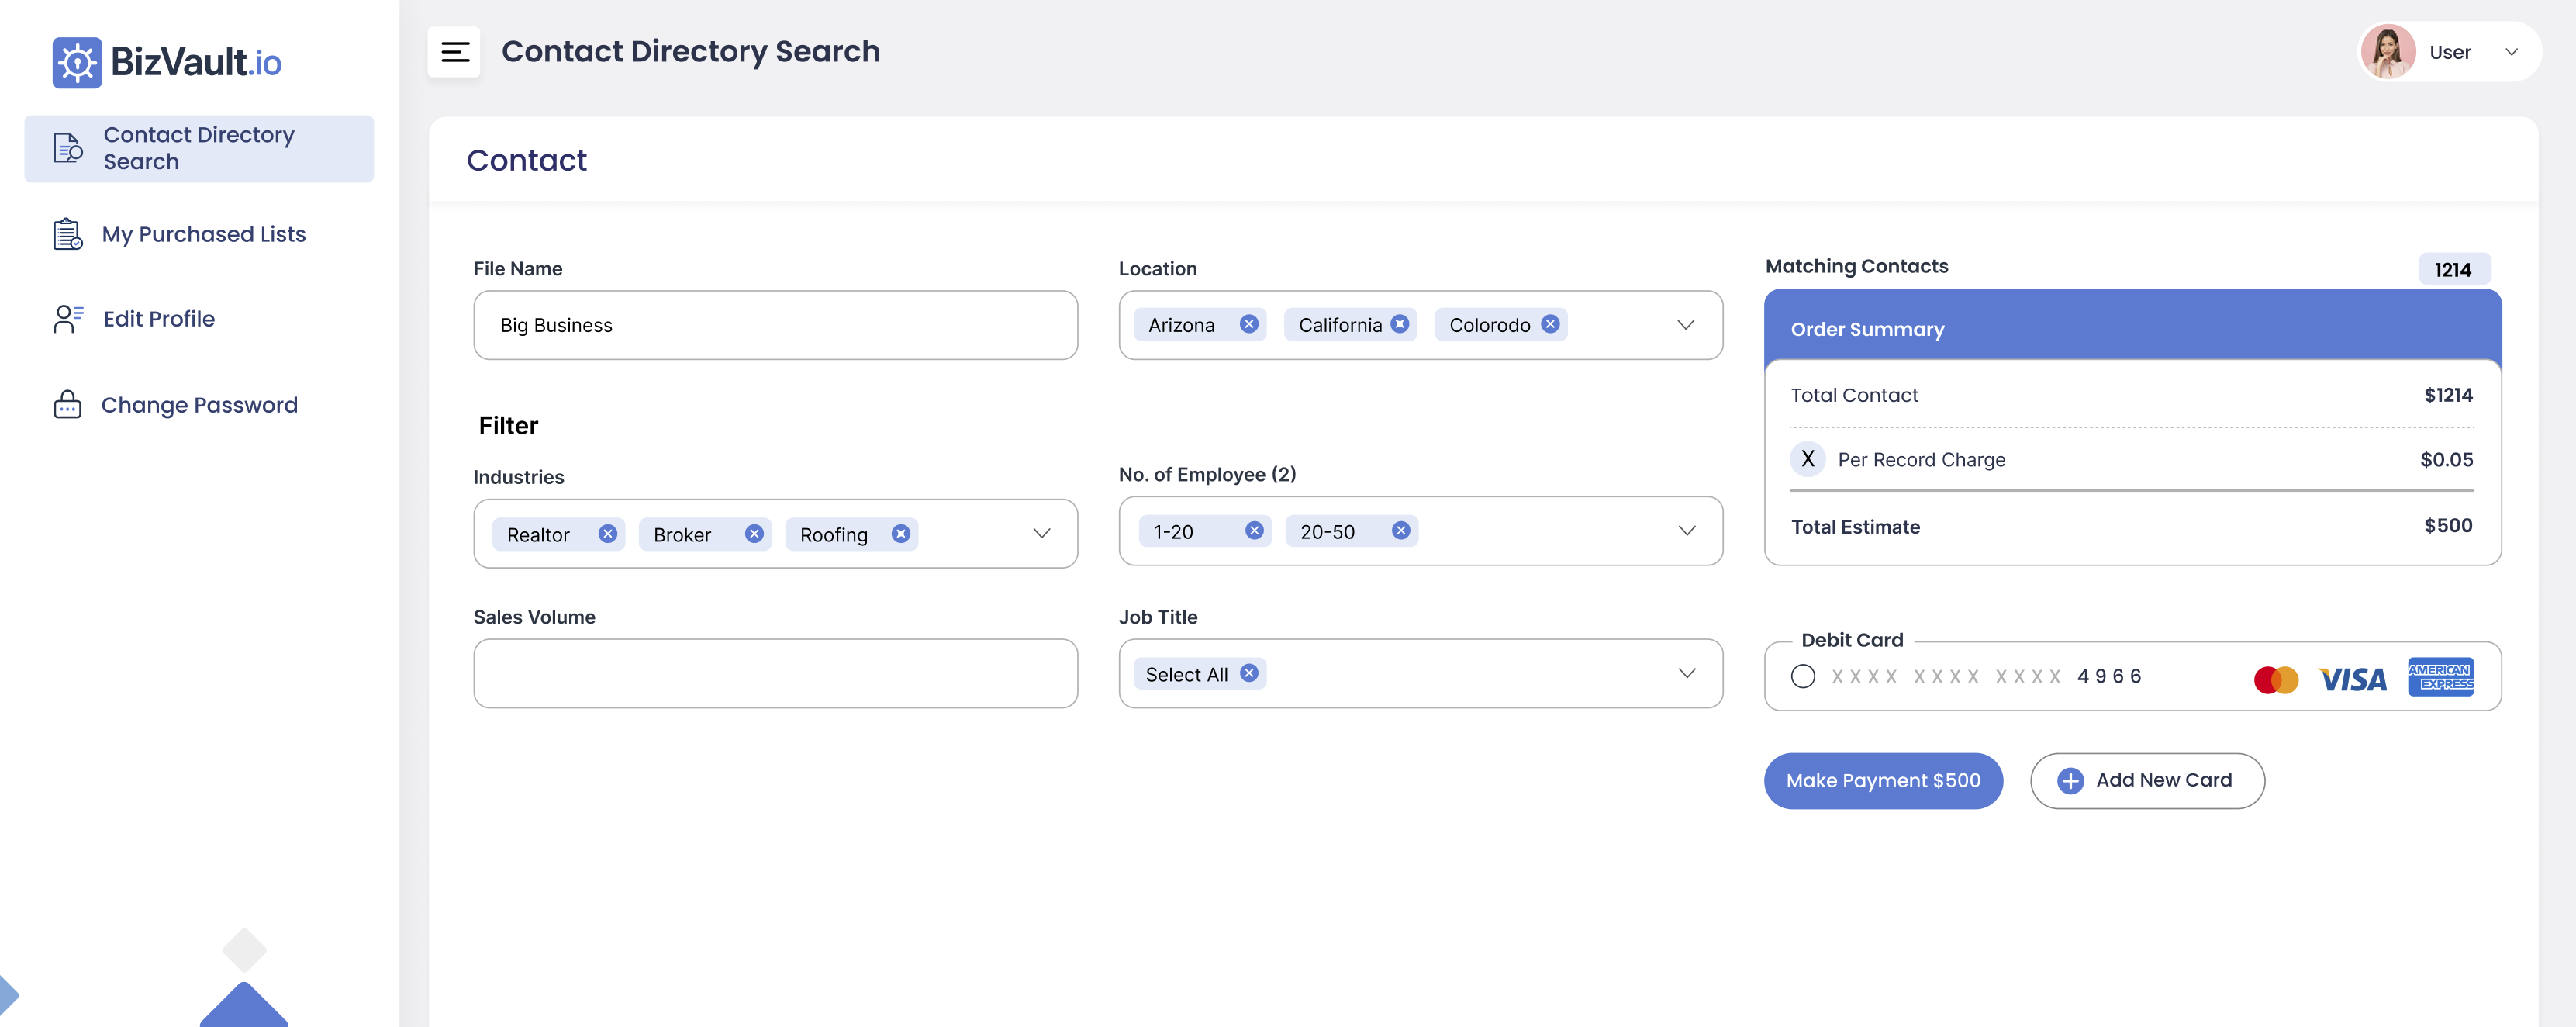Click the Sales Volume input field
Image resolution: width=2576 pixels, height=1027 pixels.
[775, 674]
